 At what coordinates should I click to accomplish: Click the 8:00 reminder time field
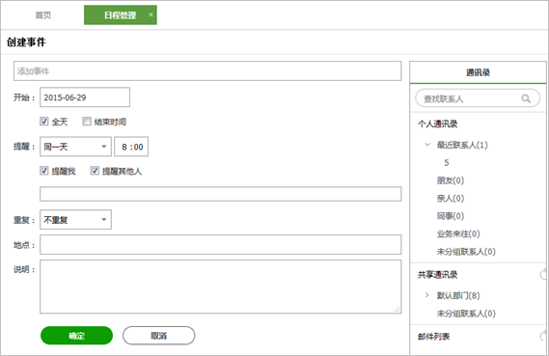pyautogui.click(x=131, y=147)
